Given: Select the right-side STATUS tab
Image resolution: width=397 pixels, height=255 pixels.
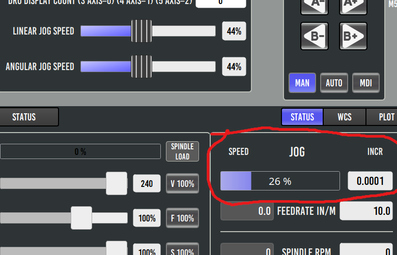Looking at the screenshot, I should 302,117.
